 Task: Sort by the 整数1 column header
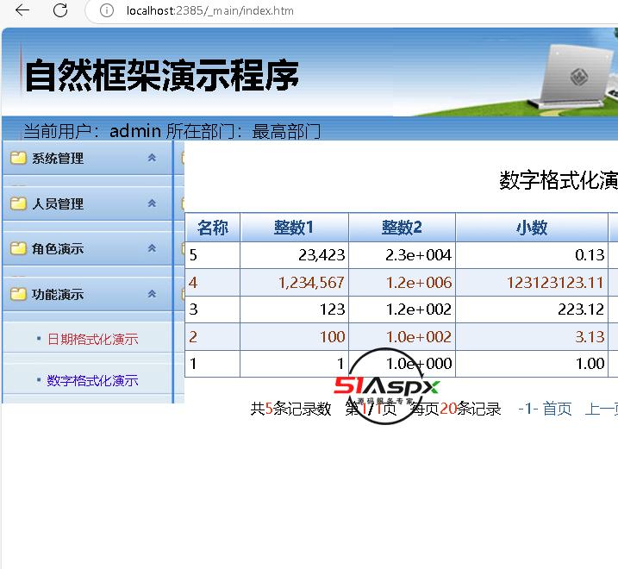294,228
